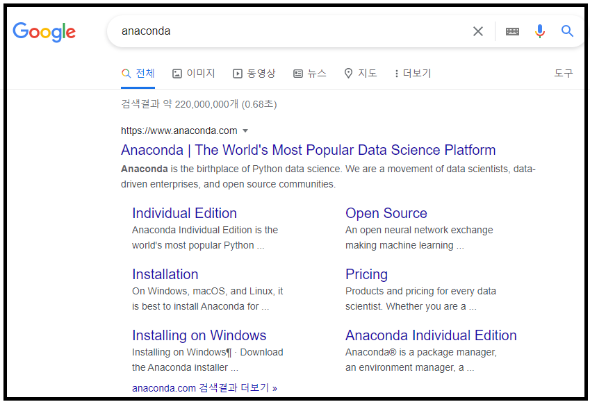Screen dimensions: 590x402
Task: Open the Installation sitelink
Action: (x=165, y=274)
